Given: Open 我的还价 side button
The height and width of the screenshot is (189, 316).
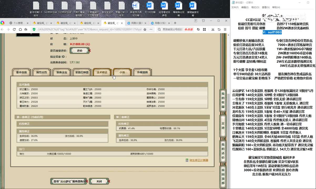Looking at the screenshot, I should tap(223, 151).
